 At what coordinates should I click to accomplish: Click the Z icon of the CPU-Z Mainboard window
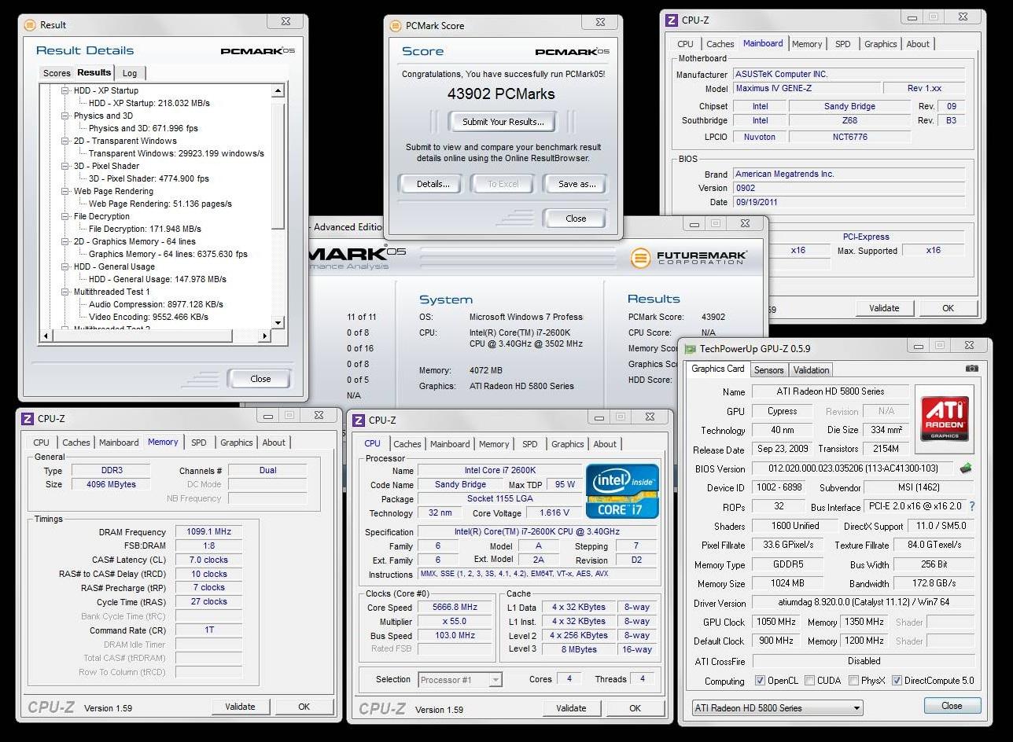672,20
